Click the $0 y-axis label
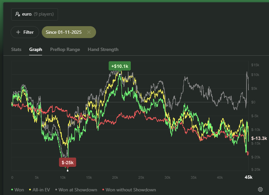269x195 pixels. (x=253, y=102)
